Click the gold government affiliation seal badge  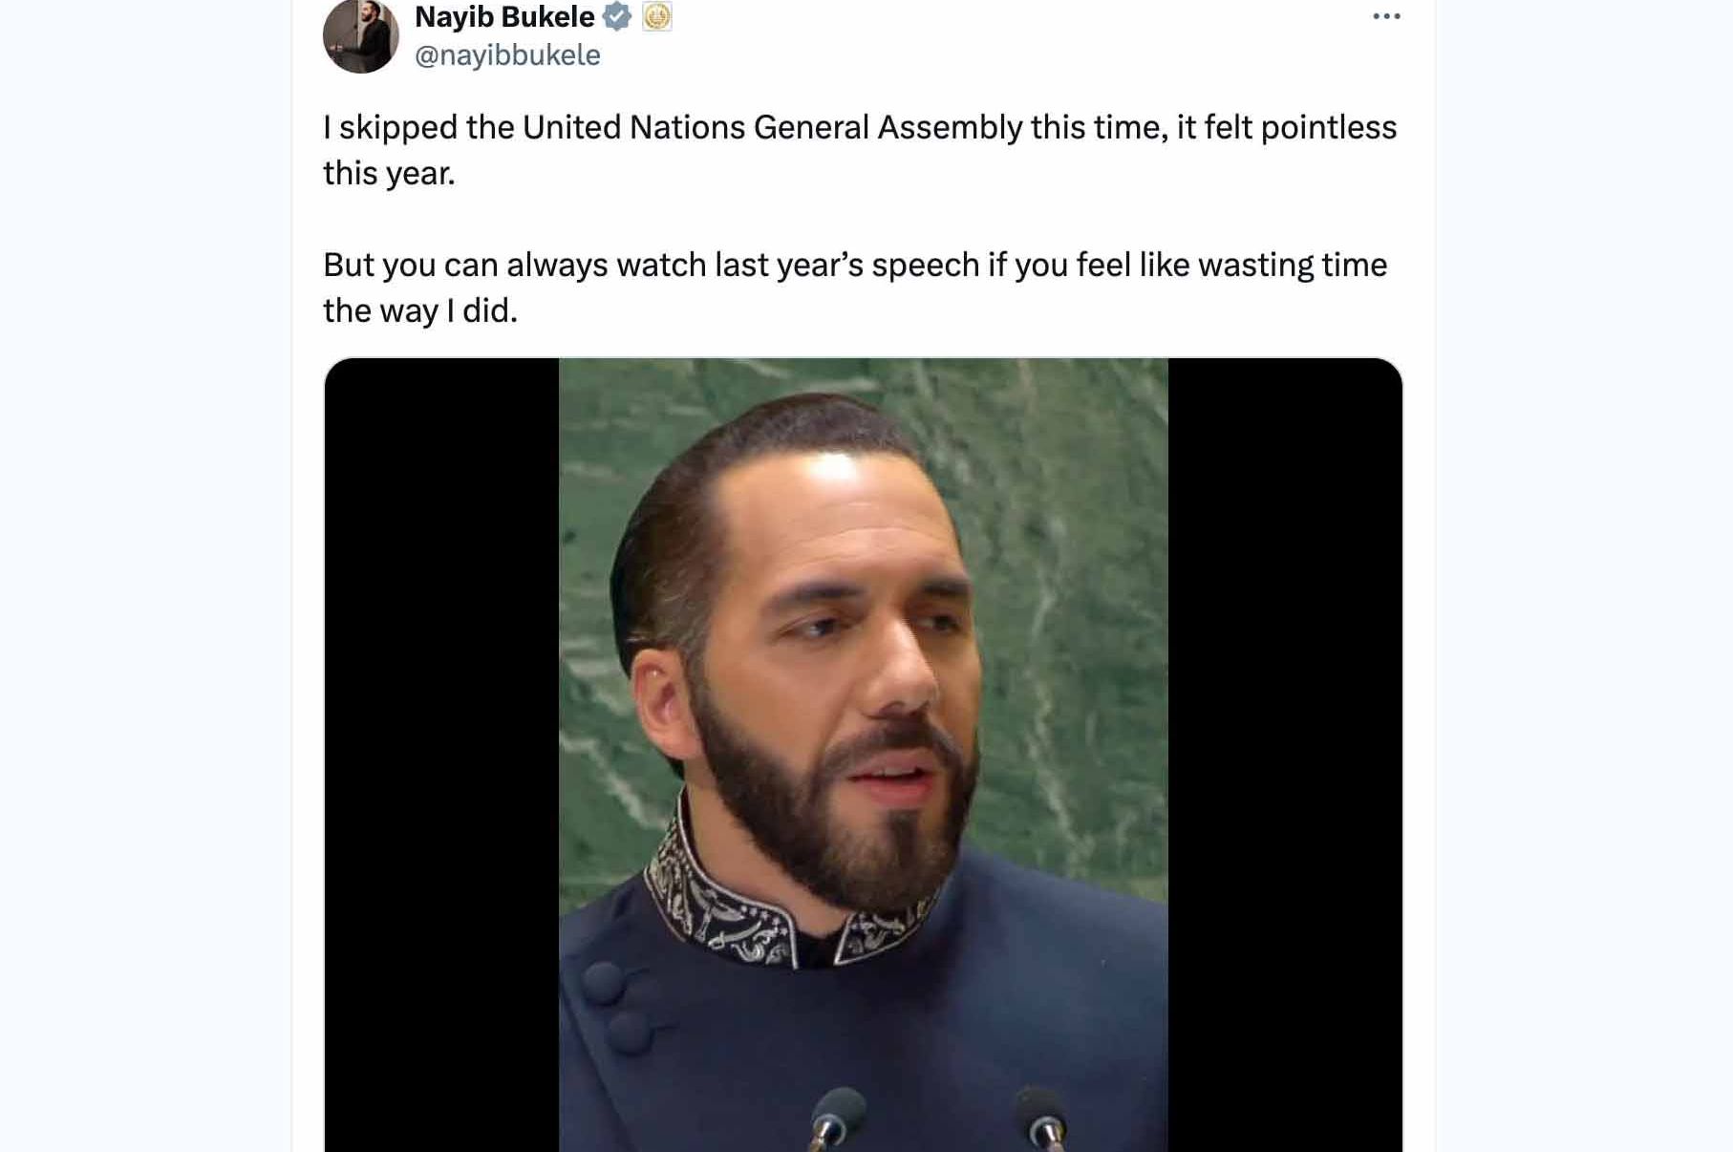point(657,16)
